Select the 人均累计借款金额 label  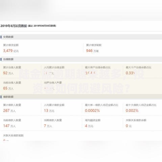(54, 105)
